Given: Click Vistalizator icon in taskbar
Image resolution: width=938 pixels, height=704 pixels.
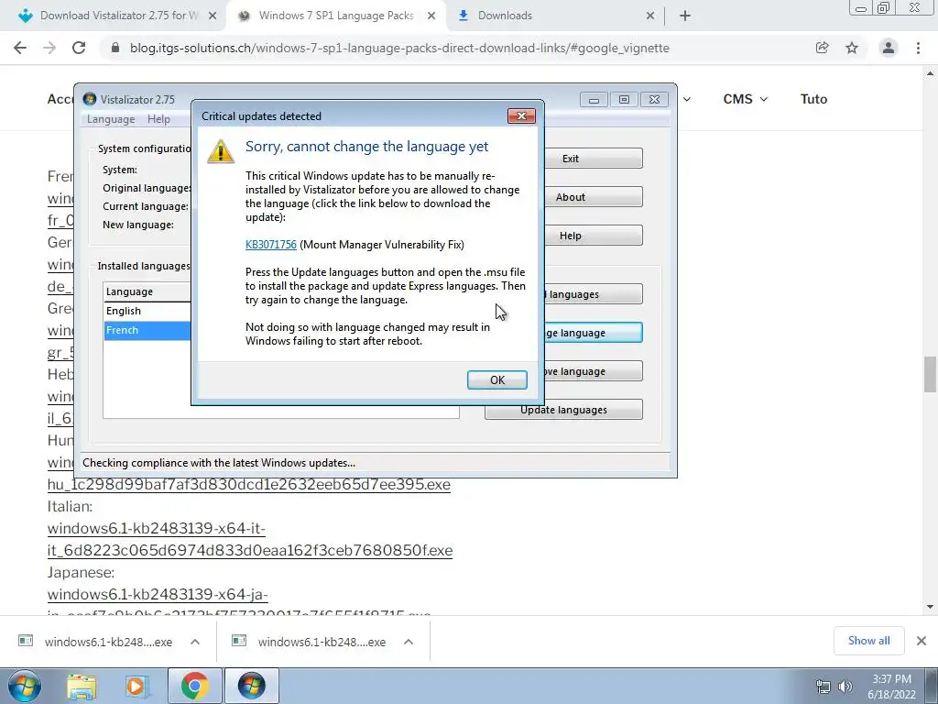Looking at the screenshot, I should (x=251, y=686).
